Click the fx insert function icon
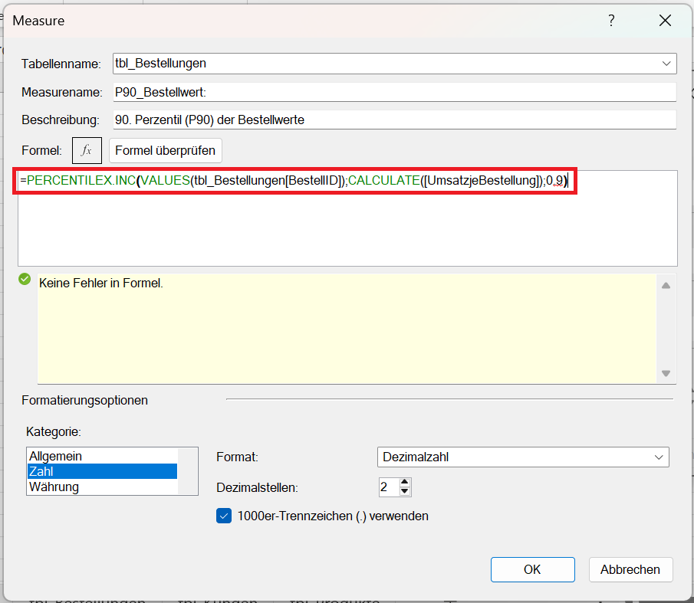Viewport: 694px width, 603px height. 87,150
